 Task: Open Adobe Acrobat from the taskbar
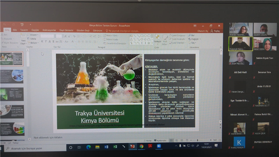point(150,146)
